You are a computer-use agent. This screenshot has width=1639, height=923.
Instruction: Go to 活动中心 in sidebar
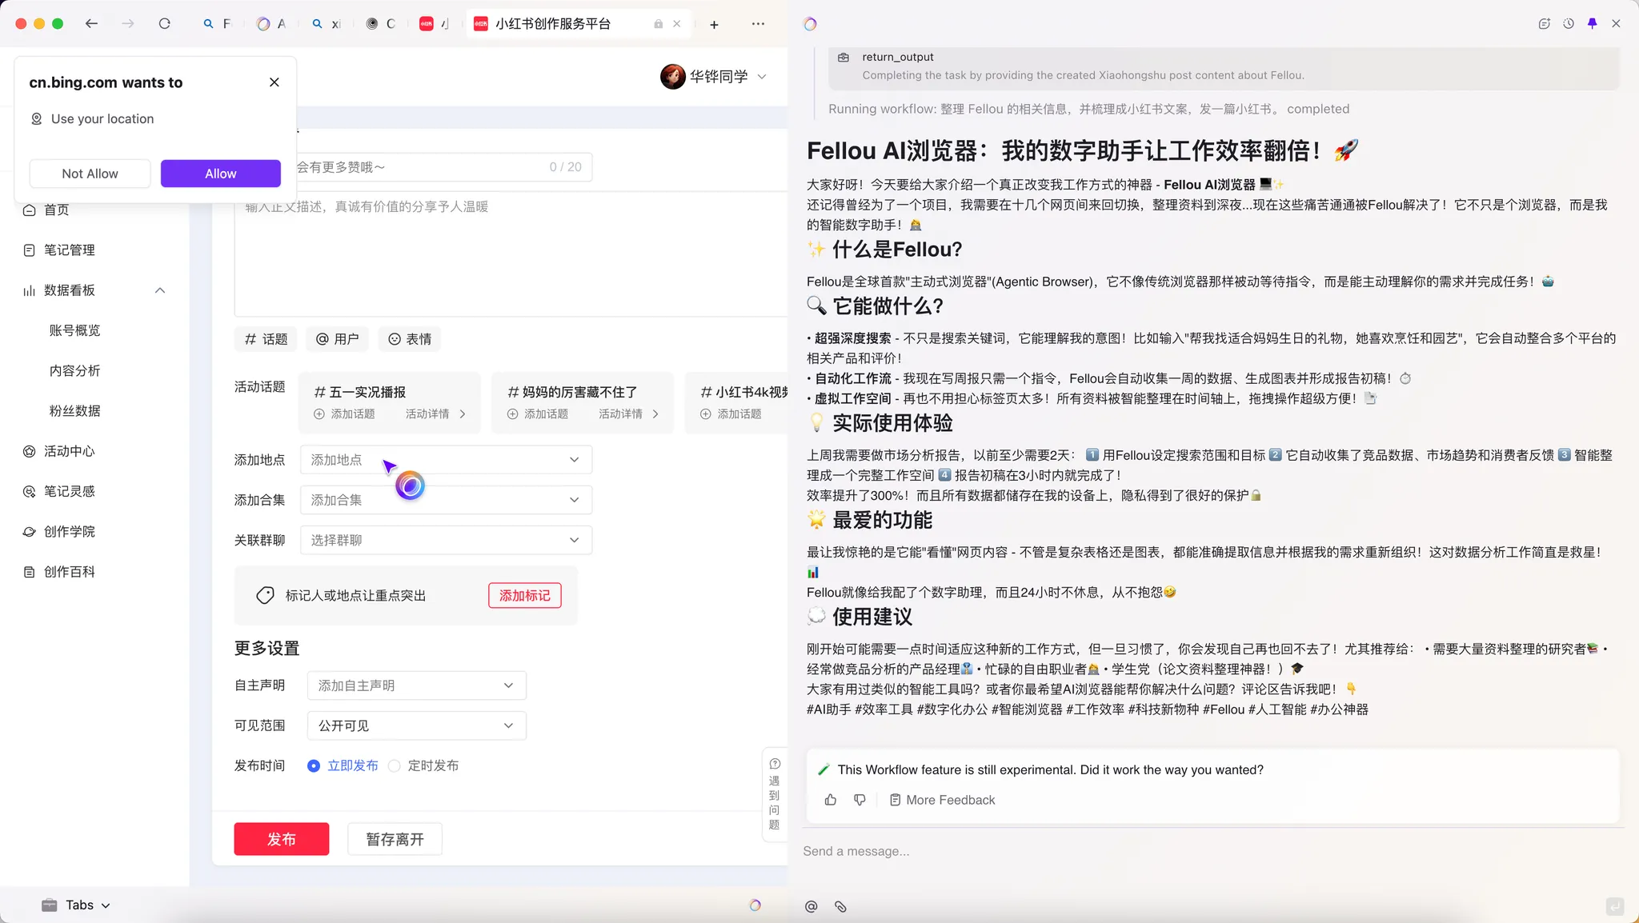tap(70, 451)
